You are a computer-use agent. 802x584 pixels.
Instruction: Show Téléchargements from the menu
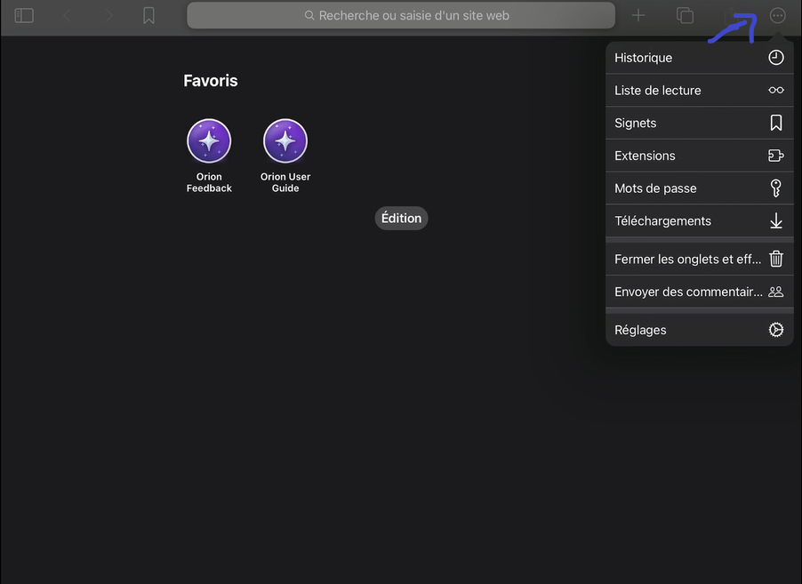point(699,220)
